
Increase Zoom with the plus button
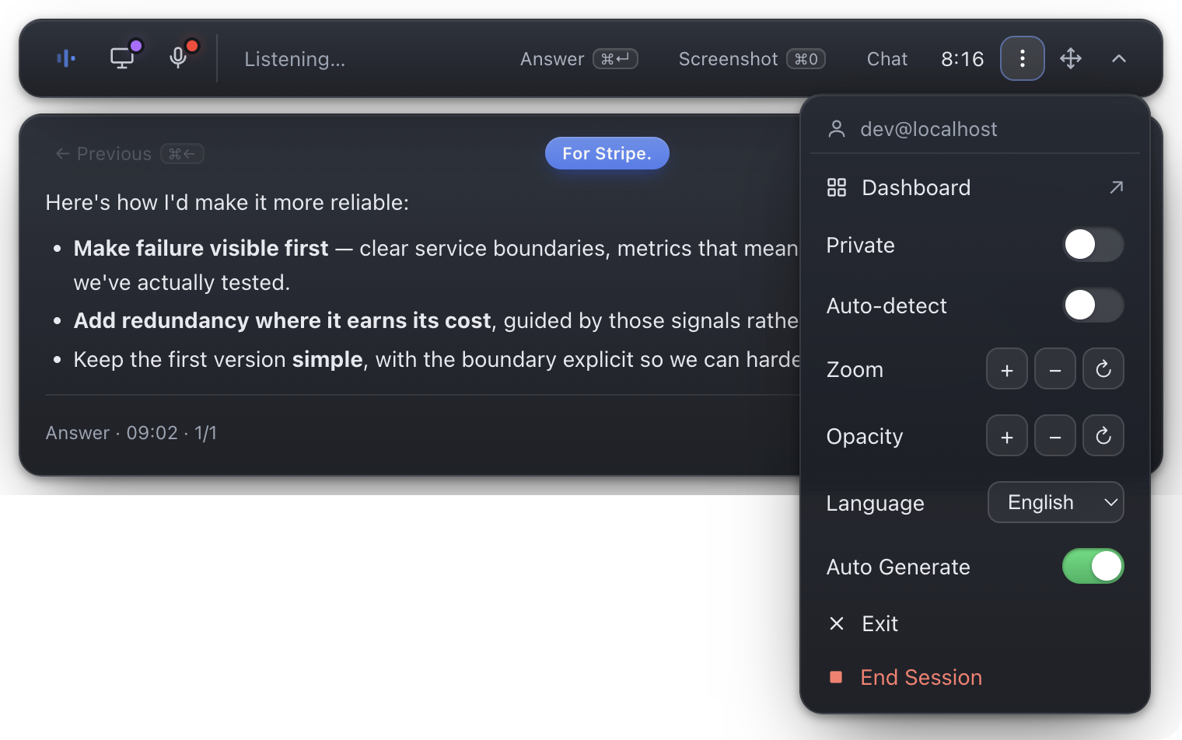point(1007,368)
